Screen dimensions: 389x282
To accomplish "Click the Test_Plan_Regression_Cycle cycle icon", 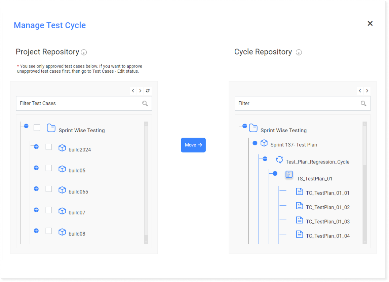I will (x=279, y=160).
